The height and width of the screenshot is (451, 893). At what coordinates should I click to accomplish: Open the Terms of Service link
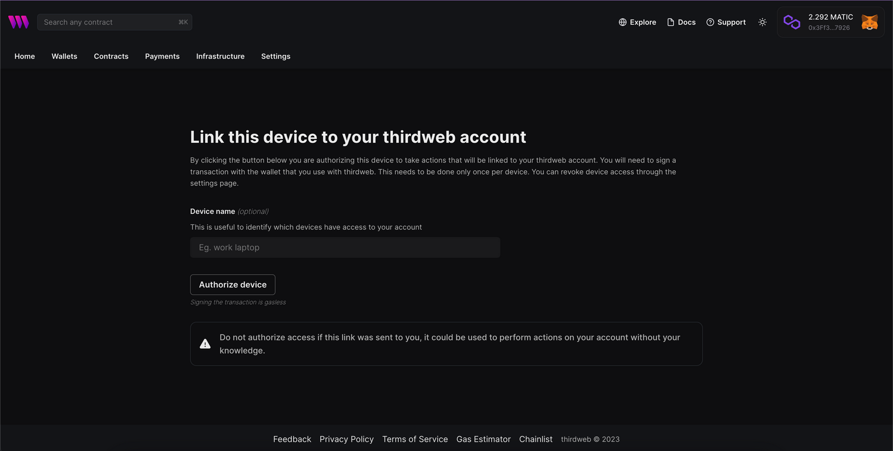(x=415, y=439)
